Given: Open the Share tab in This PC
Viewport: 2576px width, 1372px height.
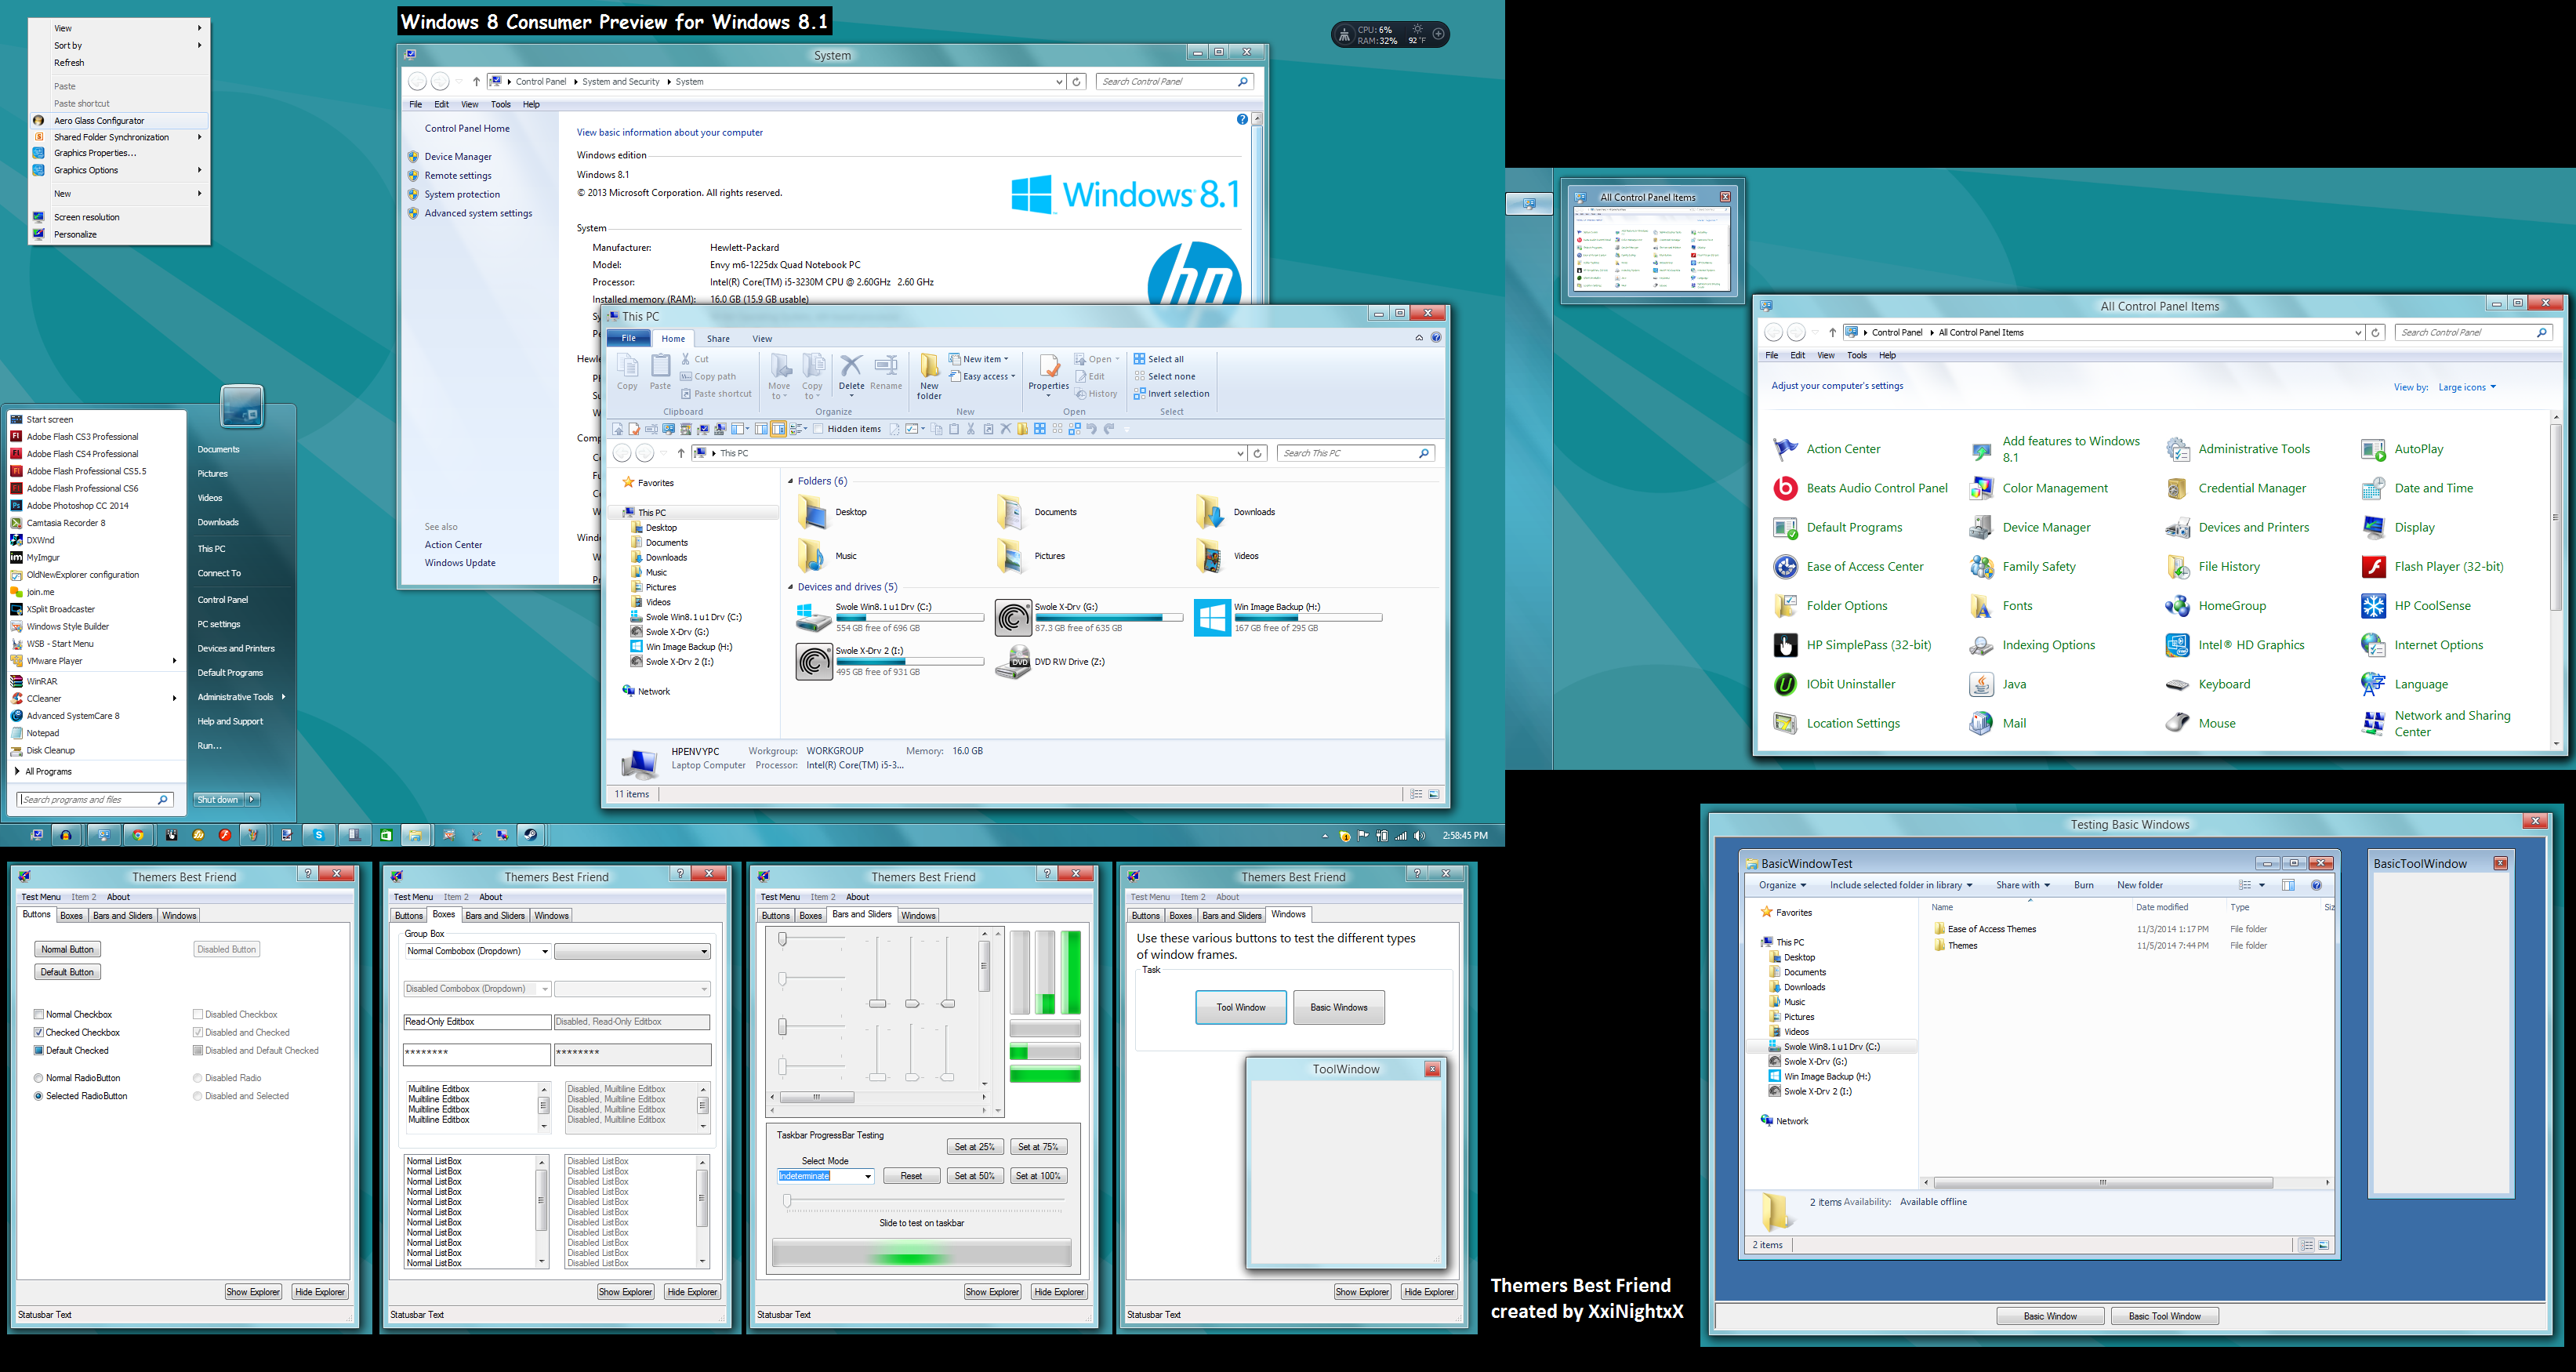Looking at the screenshot, I should point(718,339).
